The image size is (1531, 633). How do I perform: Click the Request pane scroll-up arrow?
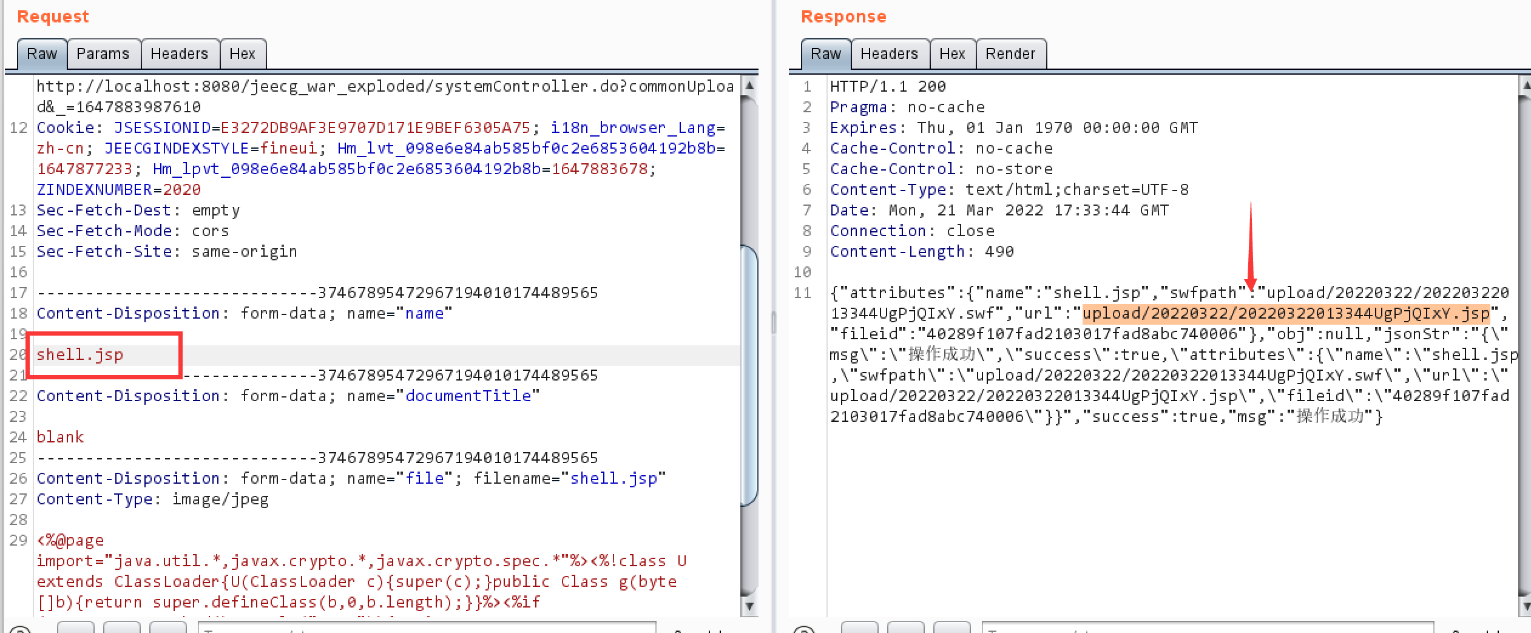[x=749, y=86]
